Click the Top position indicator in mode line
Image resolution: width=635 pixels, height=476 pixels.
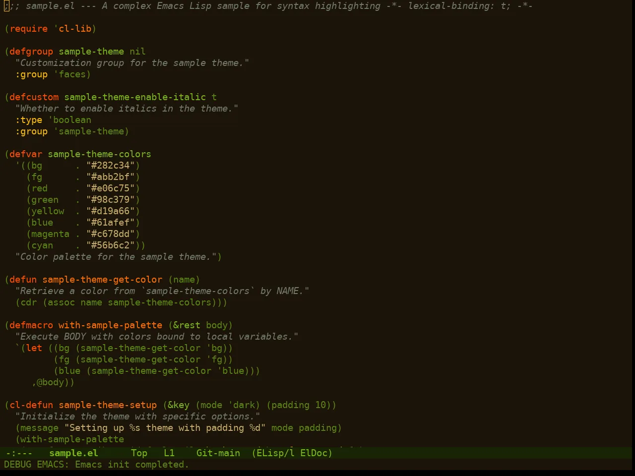tap(139, 453)
